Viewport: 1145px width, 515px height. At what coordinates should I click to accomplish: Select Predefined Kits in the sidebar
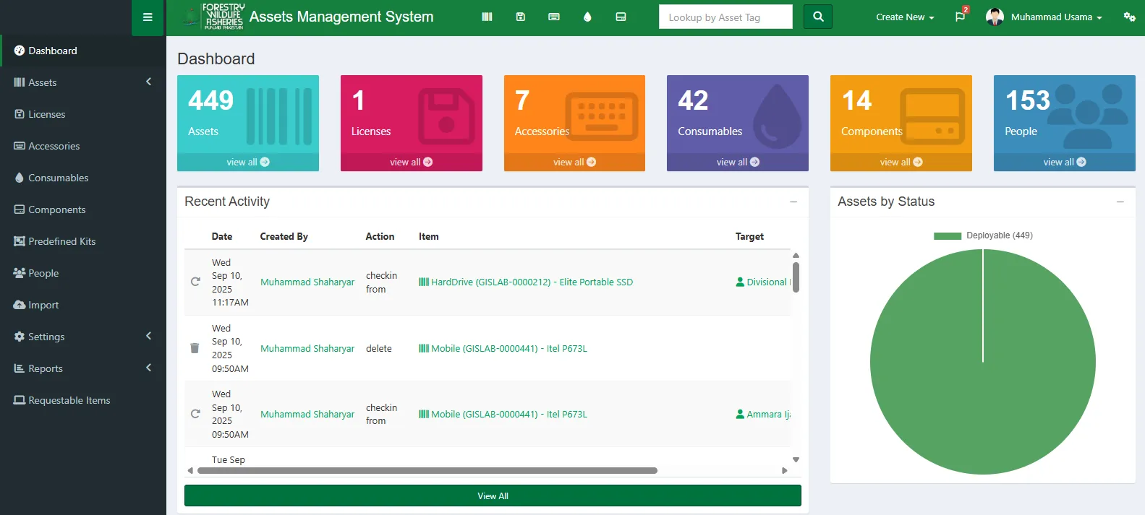click(61, 241)
